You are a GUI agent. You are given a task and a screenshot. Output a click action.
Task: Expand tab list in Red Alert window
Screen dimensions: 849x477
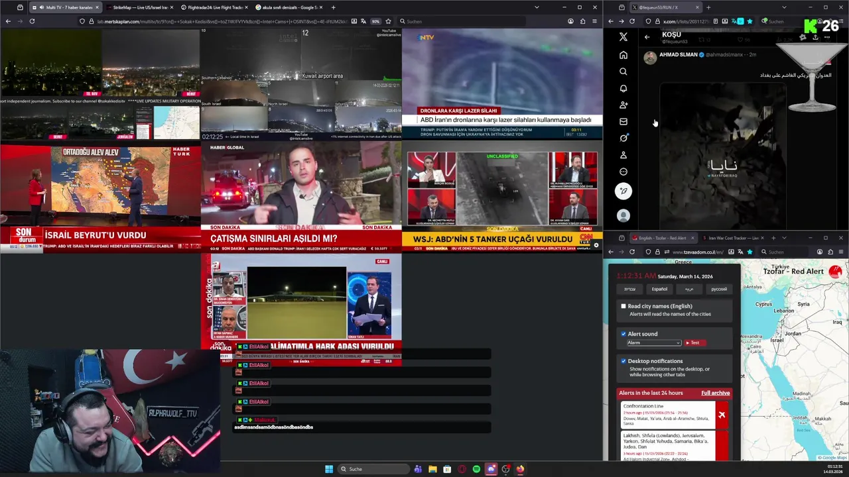click(784, 238)
